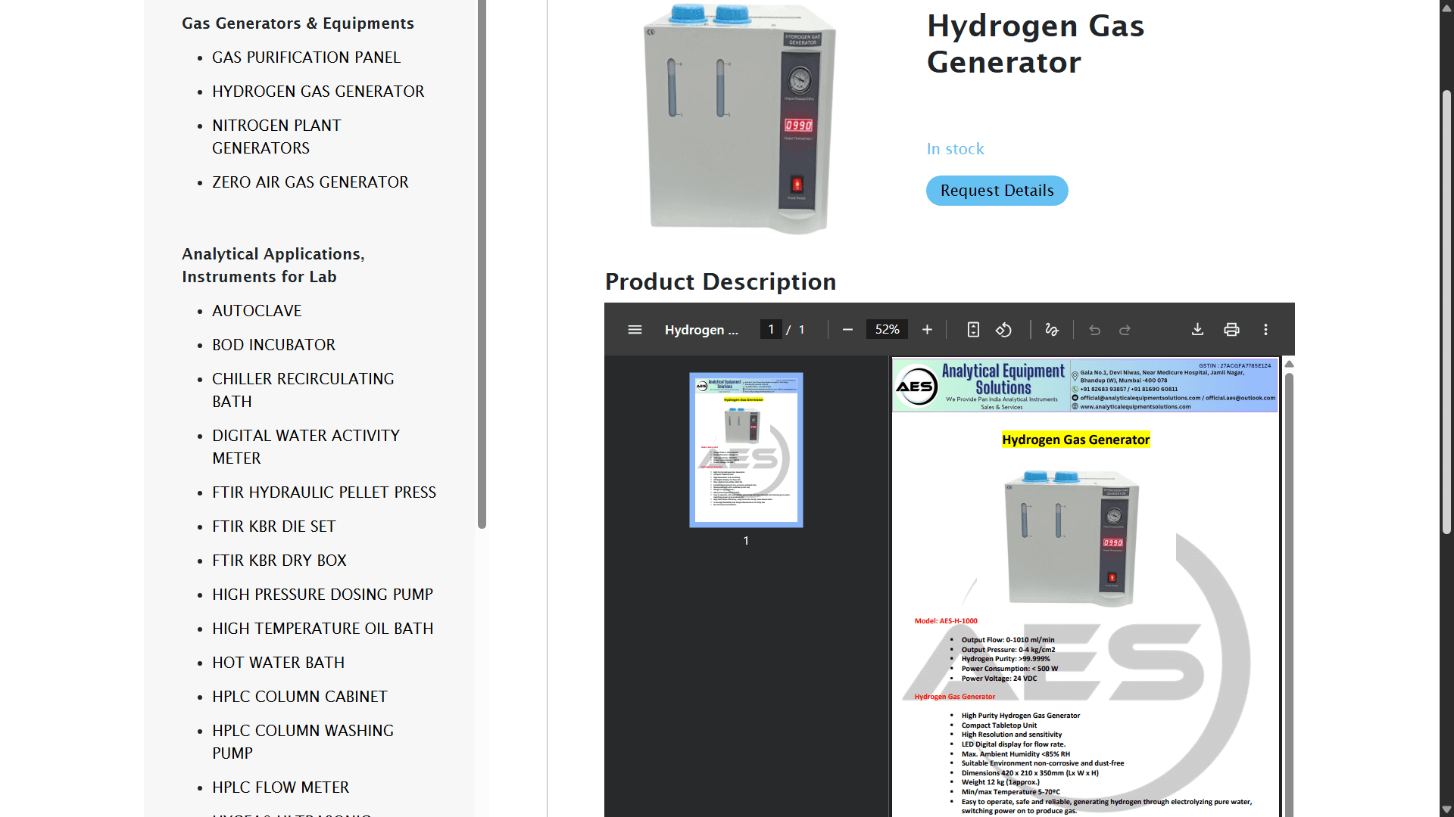The width and height of the screenshot is (1454, 817).
Task: Redo the PDF annotation
Action: tap(1125, 329)
